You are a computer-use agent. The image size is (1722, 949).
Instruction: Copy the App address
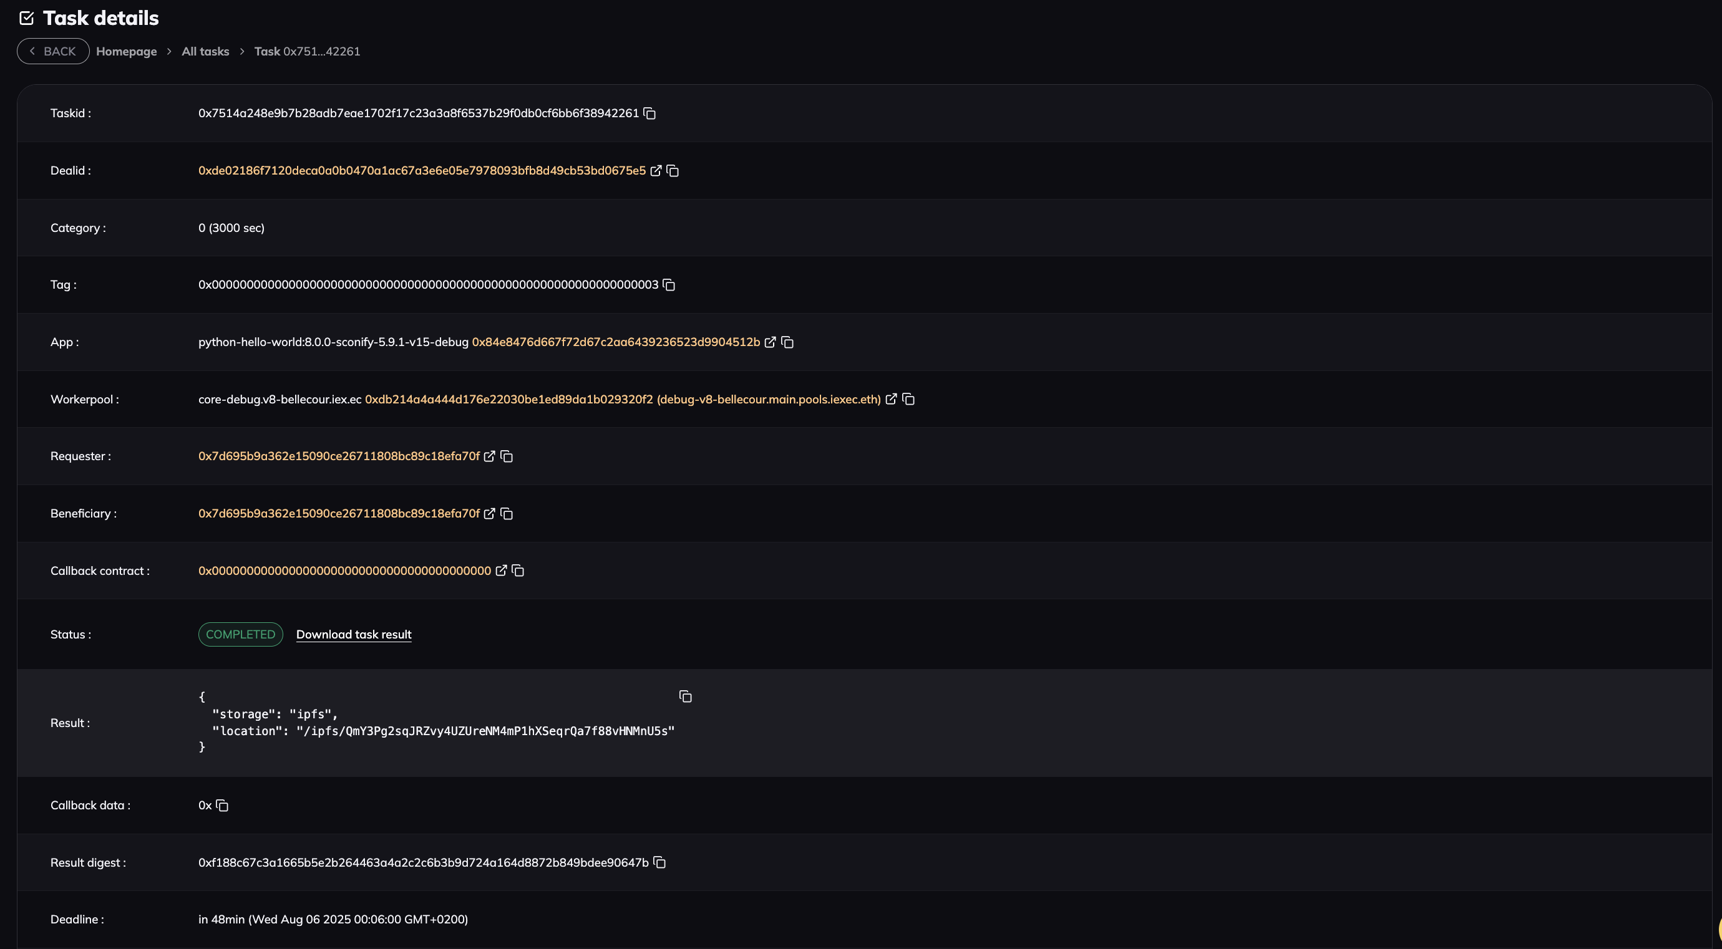tap(787, 342)
